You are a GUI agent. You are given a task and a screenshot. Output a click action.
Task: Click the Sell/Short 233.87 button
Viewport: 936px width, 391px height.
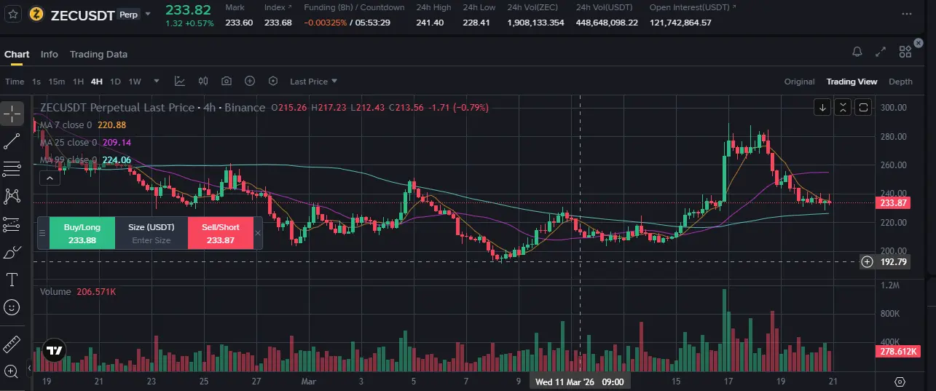[x=220, y=233]
